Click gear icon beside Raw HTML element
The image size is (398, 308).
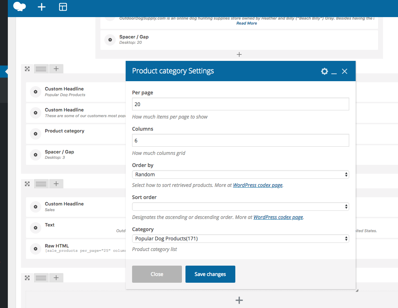[x=36, y=249]
